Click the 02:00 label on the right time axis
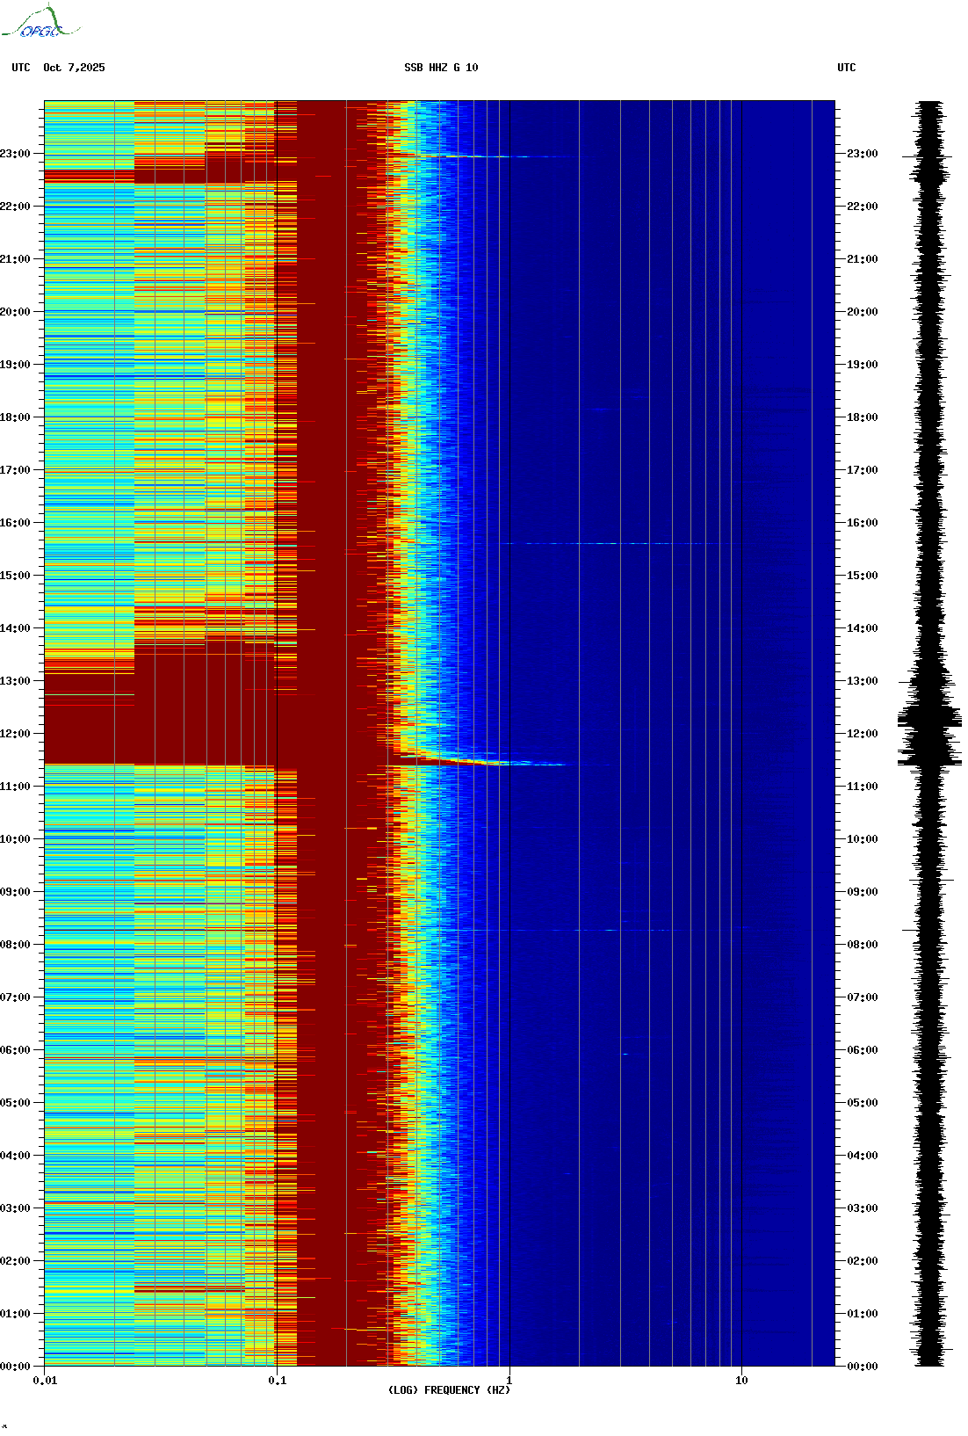The image size is (968, 1436). tap(862, 1261)
